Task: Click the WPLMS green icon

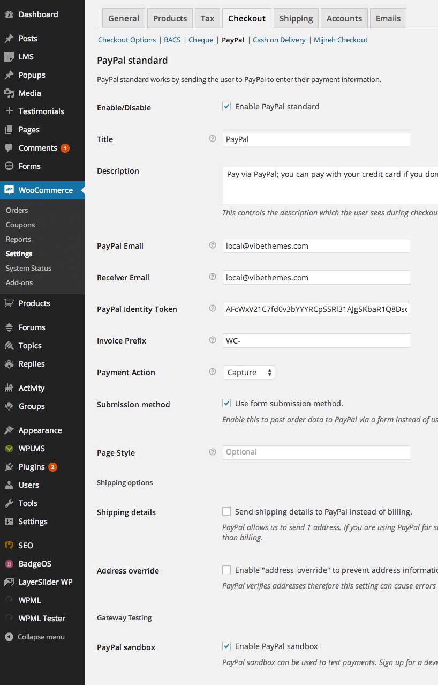Action: point(9,449)
